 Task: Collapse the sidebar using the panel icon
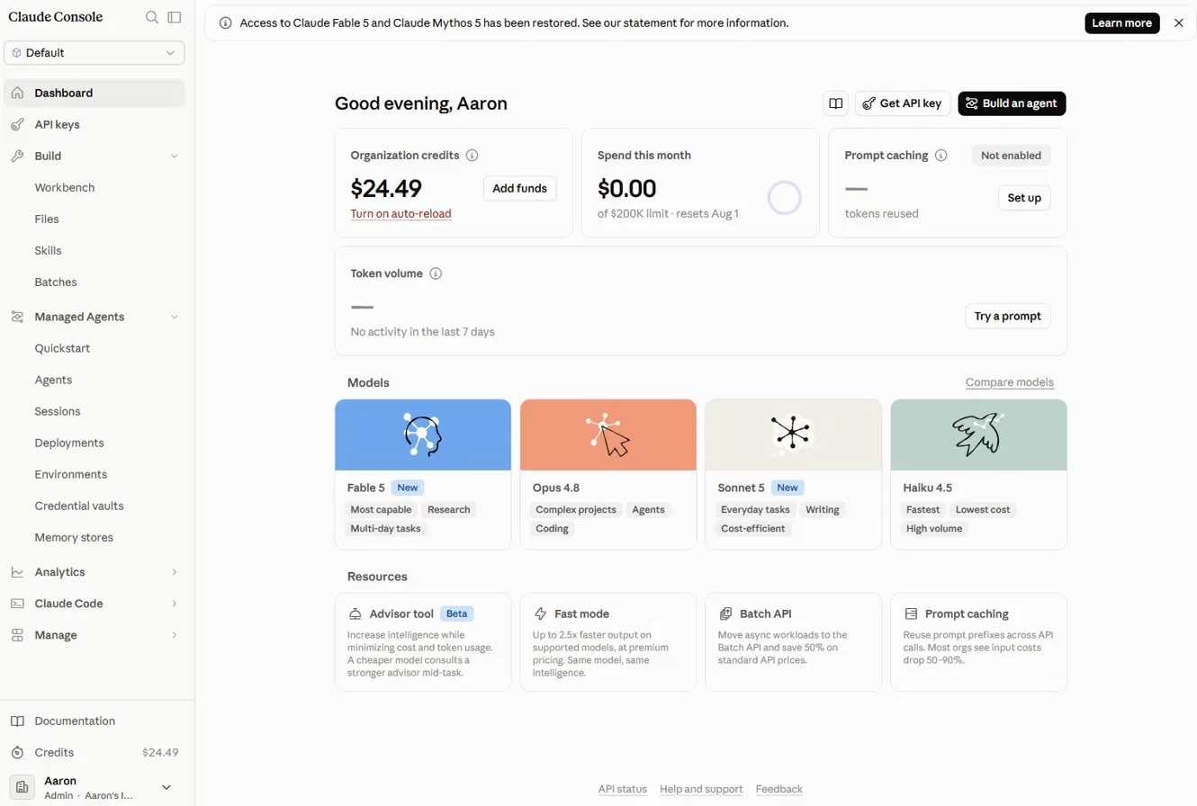175,17
